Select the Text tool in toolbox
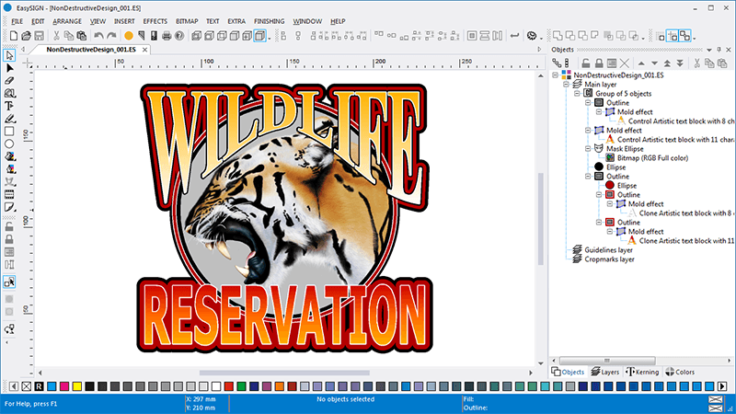This screenshot has height=414, width=736. click(x=10, y=106)
